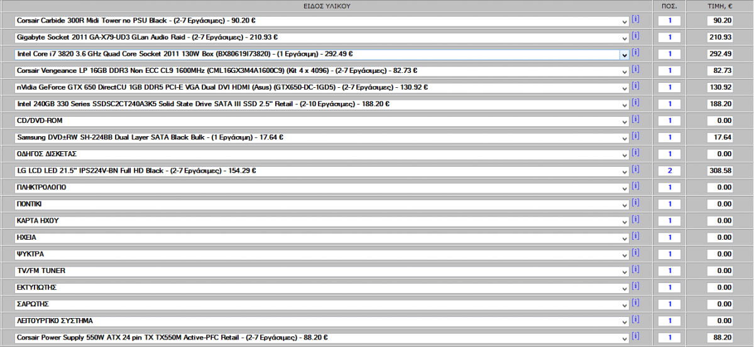
Task: Show info for Samsung DVD±RW SH-224BB
Action: point(635,136)
